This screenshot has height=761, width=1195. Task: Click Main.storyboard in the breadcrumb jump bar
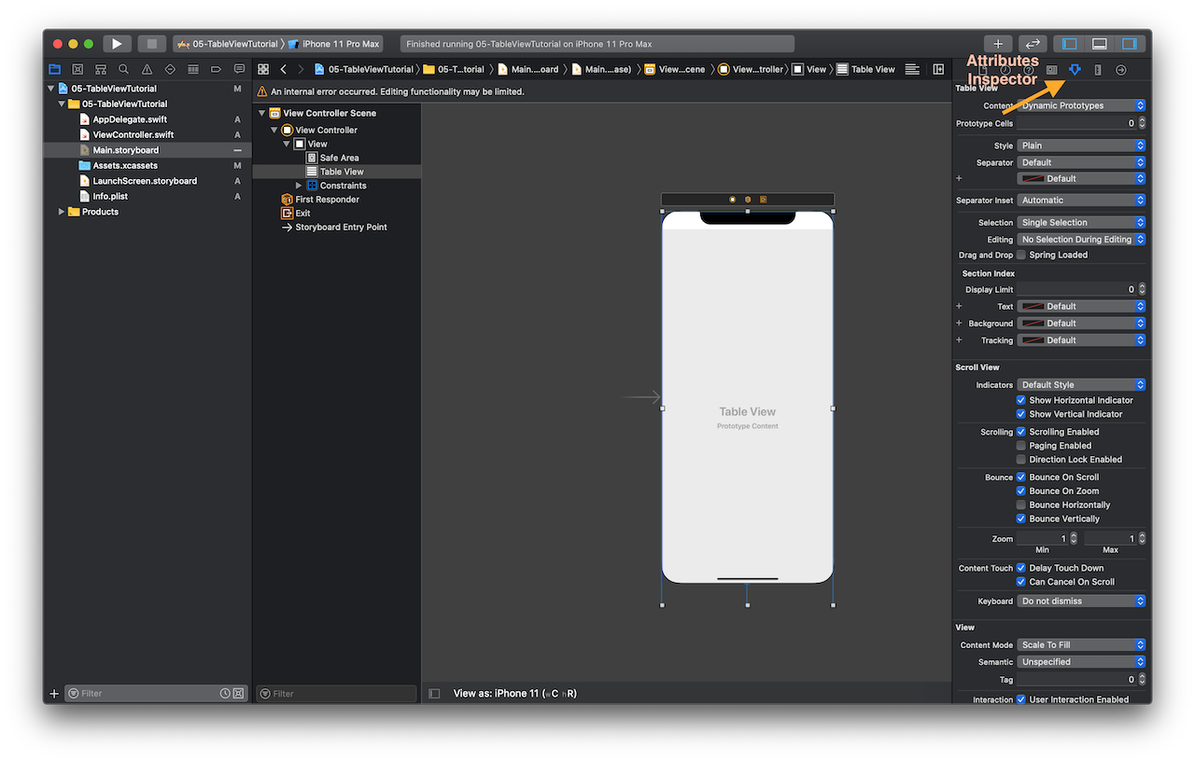tap(528, 69)
